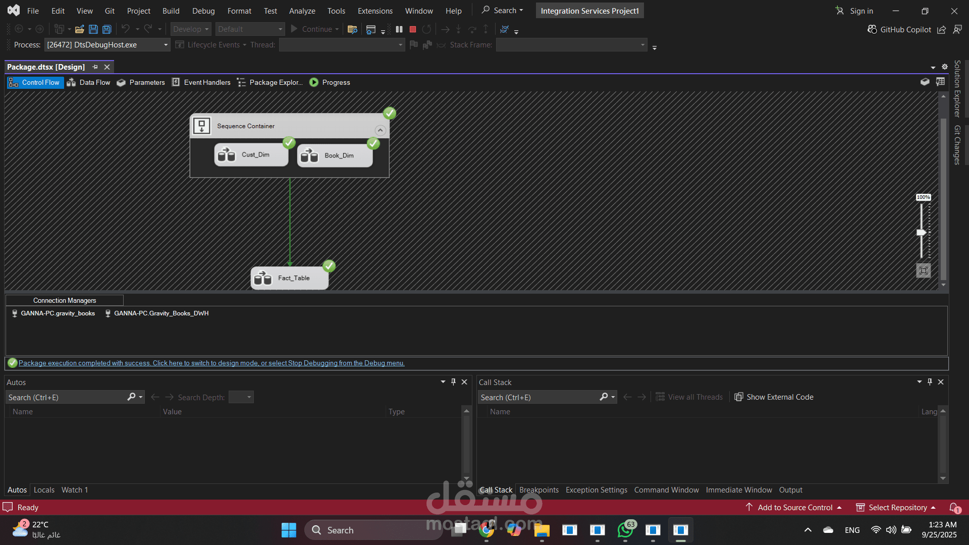Toggle auto-hide pin on Package.dtsx tab
This screenshot has width=969, height=545.
pyautogui.click(x=95, y=67)
